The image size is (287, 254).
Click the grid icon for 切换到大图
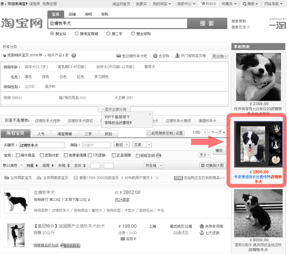point(203,166)
